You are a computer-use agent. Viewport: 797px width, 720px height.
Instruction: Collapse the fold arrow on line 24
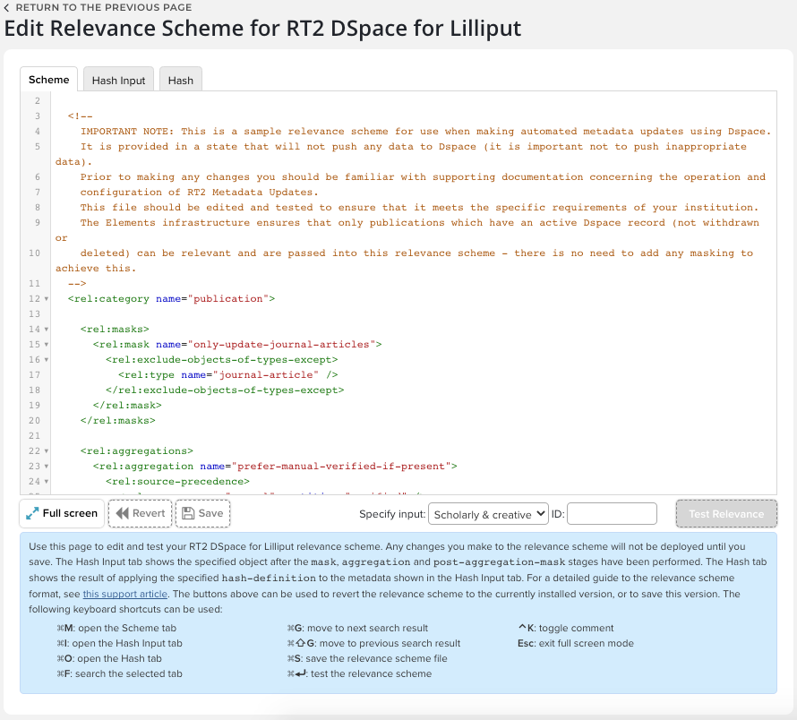pos(47,482)
